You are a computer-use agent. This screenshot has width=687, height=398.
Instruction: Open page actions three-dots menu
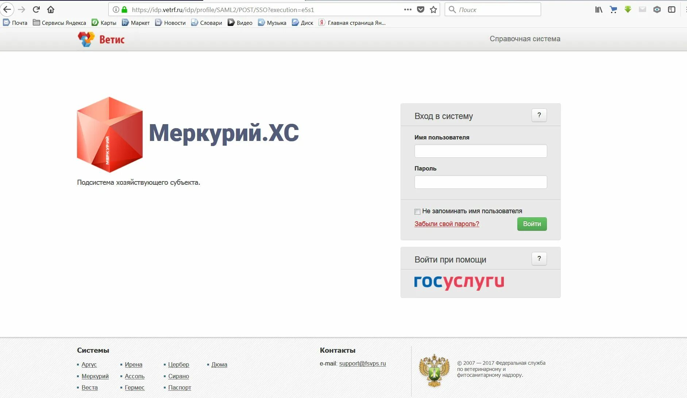pyautogui.click(x=408, y=9)
